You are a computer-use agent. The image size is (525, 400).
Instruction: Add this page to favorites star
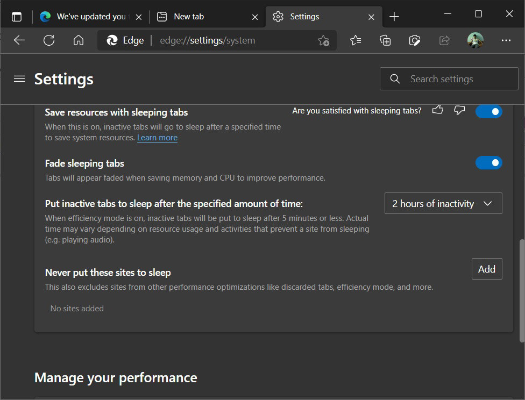323,40
